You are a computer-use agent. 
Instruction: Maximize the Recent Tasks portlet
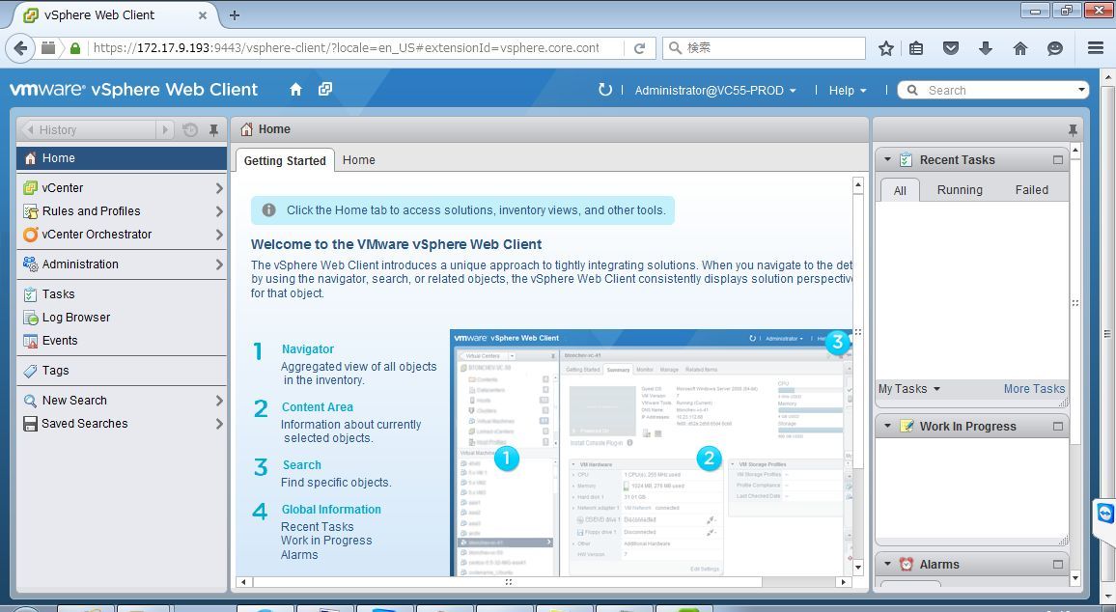[x=1058, y=160]
